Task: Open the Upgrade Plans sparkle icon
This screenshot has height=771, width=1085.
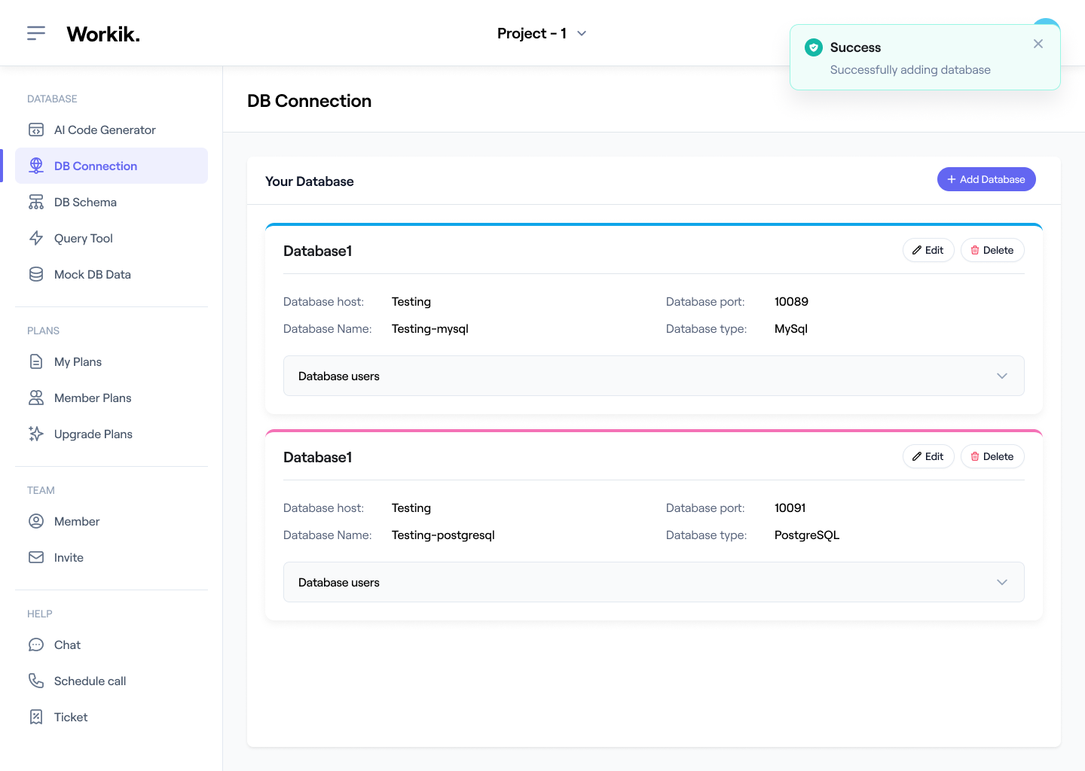Action: click(x=36, y=434)
